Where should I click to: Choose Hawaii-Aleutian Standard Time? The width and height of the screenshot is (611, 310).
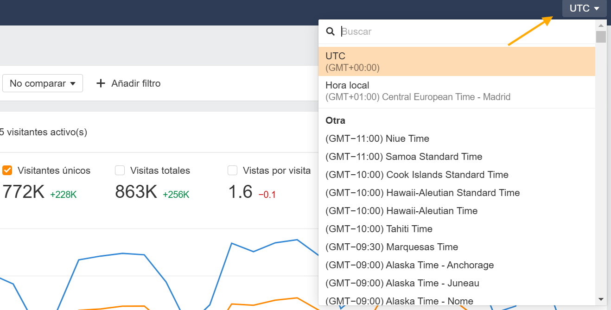point(422,193)
